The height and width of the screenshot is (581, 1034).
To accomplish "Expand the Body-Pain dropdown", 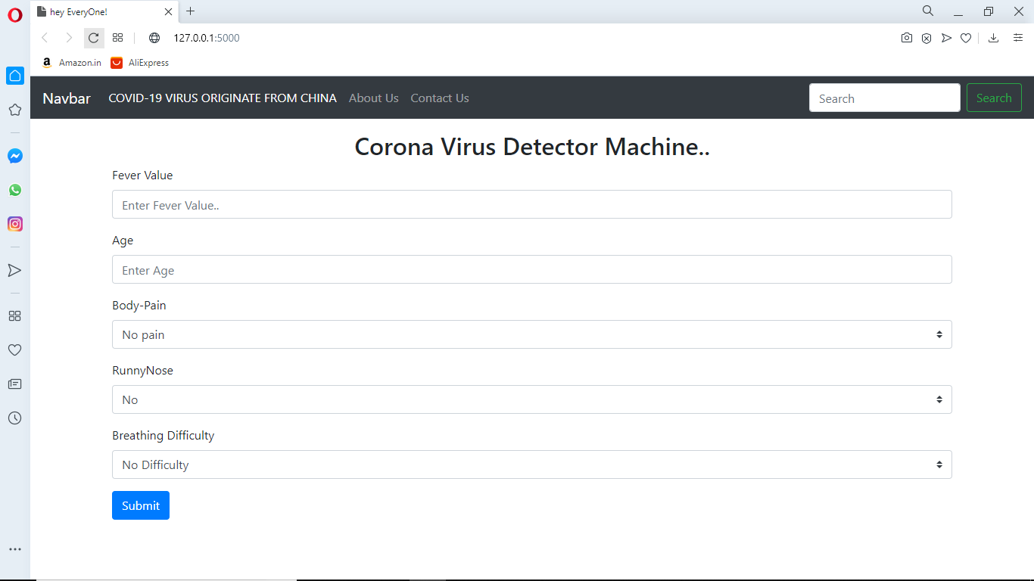I will pos(531,334).
